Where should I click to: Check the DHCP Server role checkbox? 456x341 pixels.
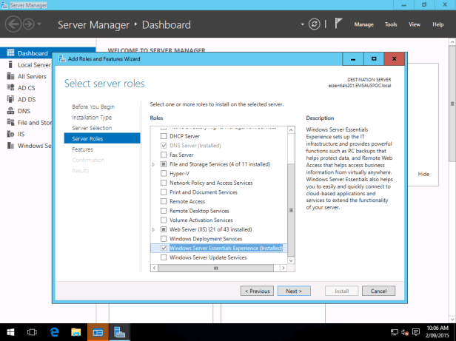[164, 136]
